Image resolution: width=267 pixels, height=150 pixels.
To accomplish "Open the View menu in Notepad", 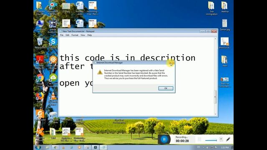I will [x=83, y=35].
